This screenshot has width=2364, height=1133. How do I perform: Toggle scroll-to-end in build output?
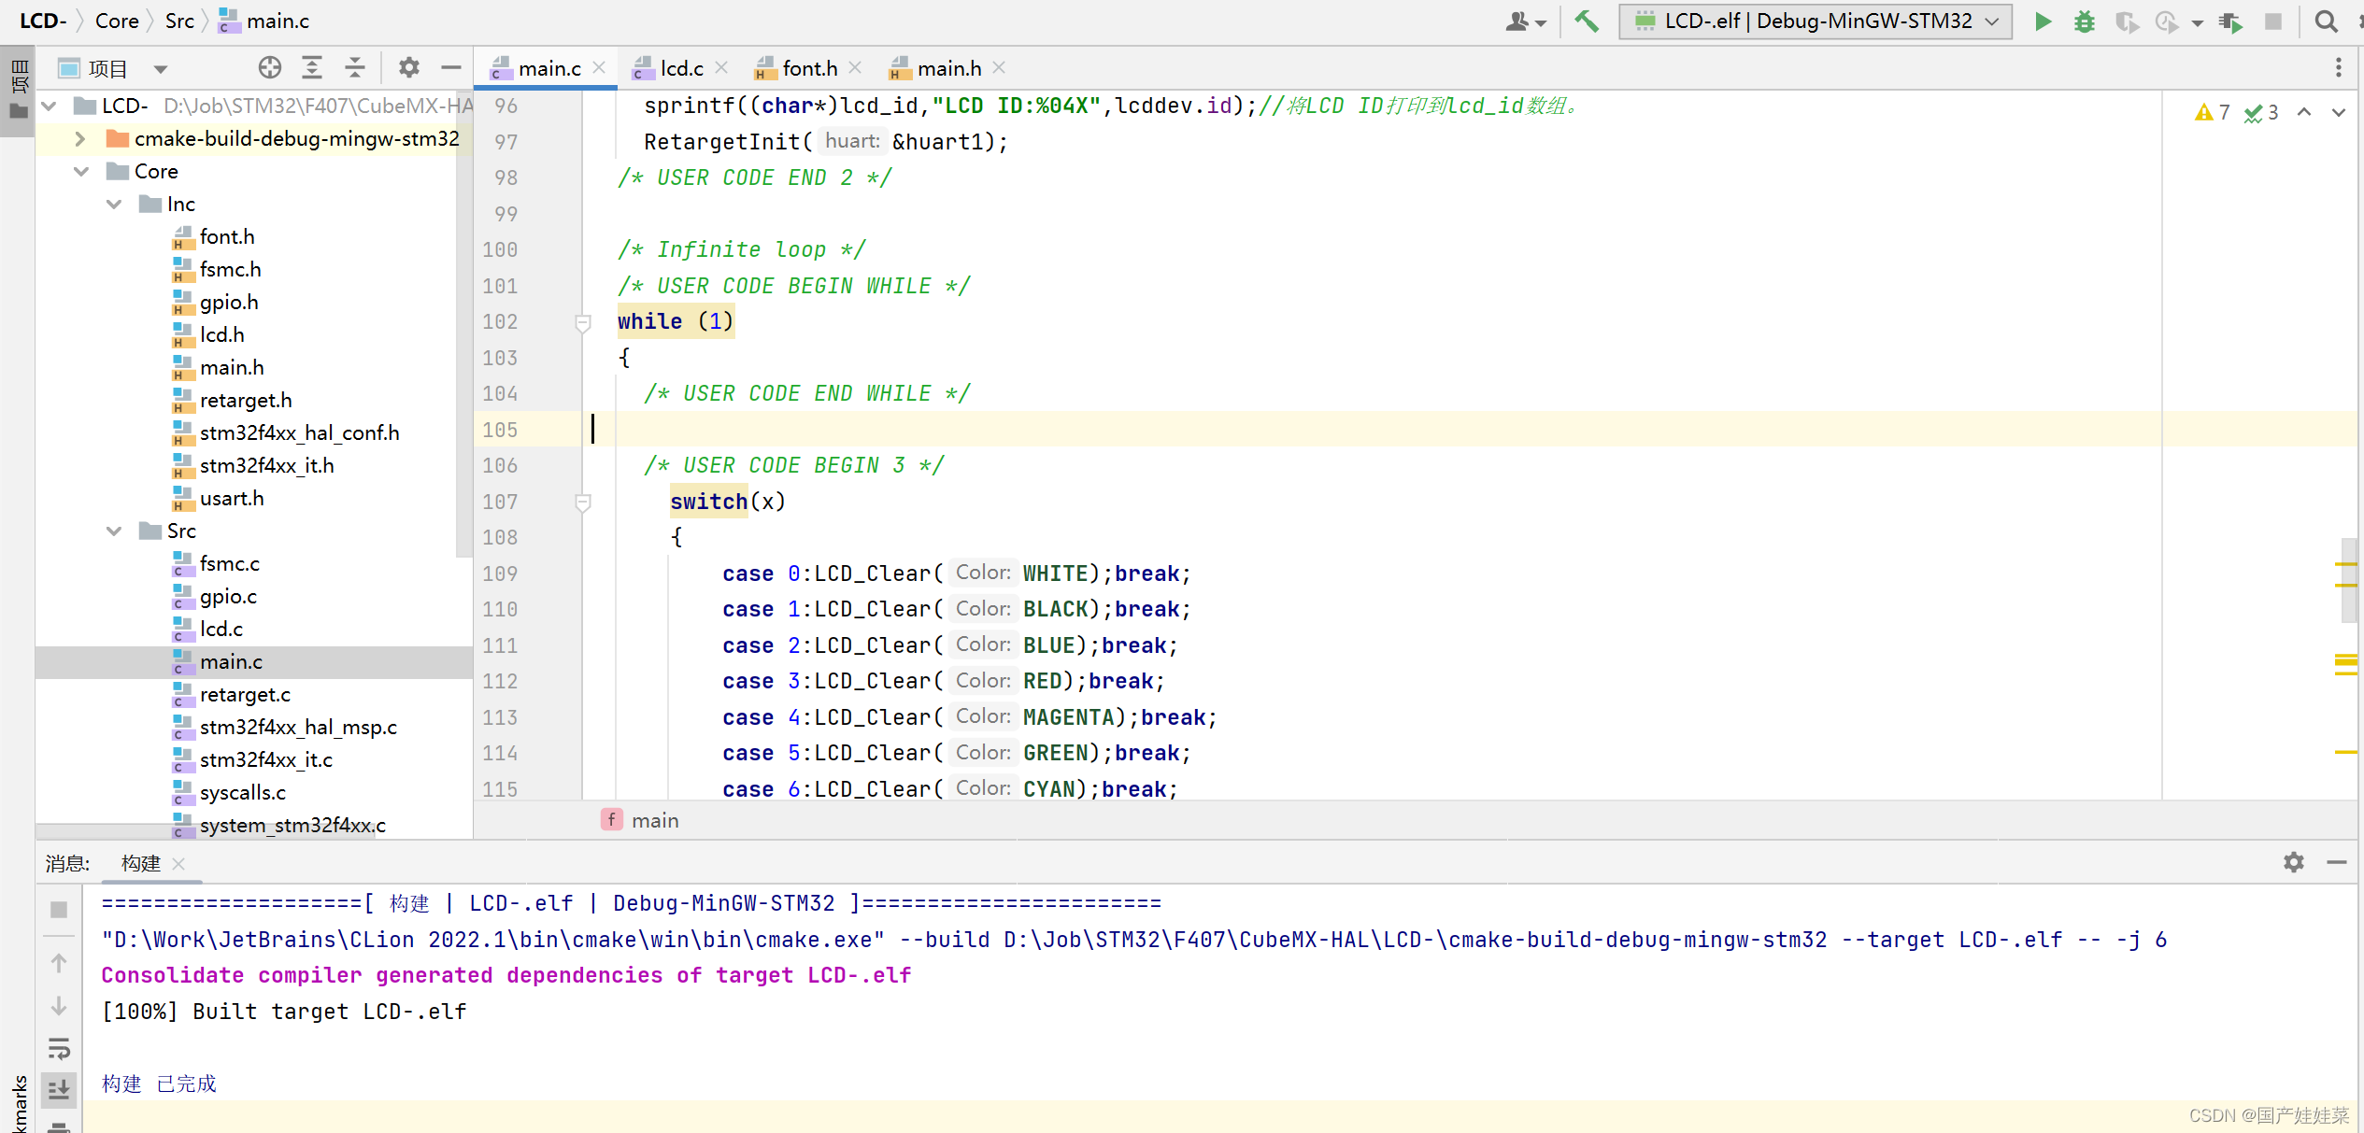click(59, 1089)
